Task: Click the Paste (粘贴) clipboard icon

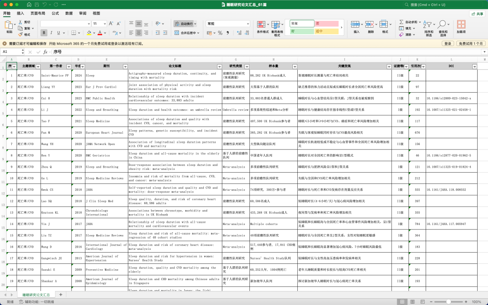Action: 9,25
